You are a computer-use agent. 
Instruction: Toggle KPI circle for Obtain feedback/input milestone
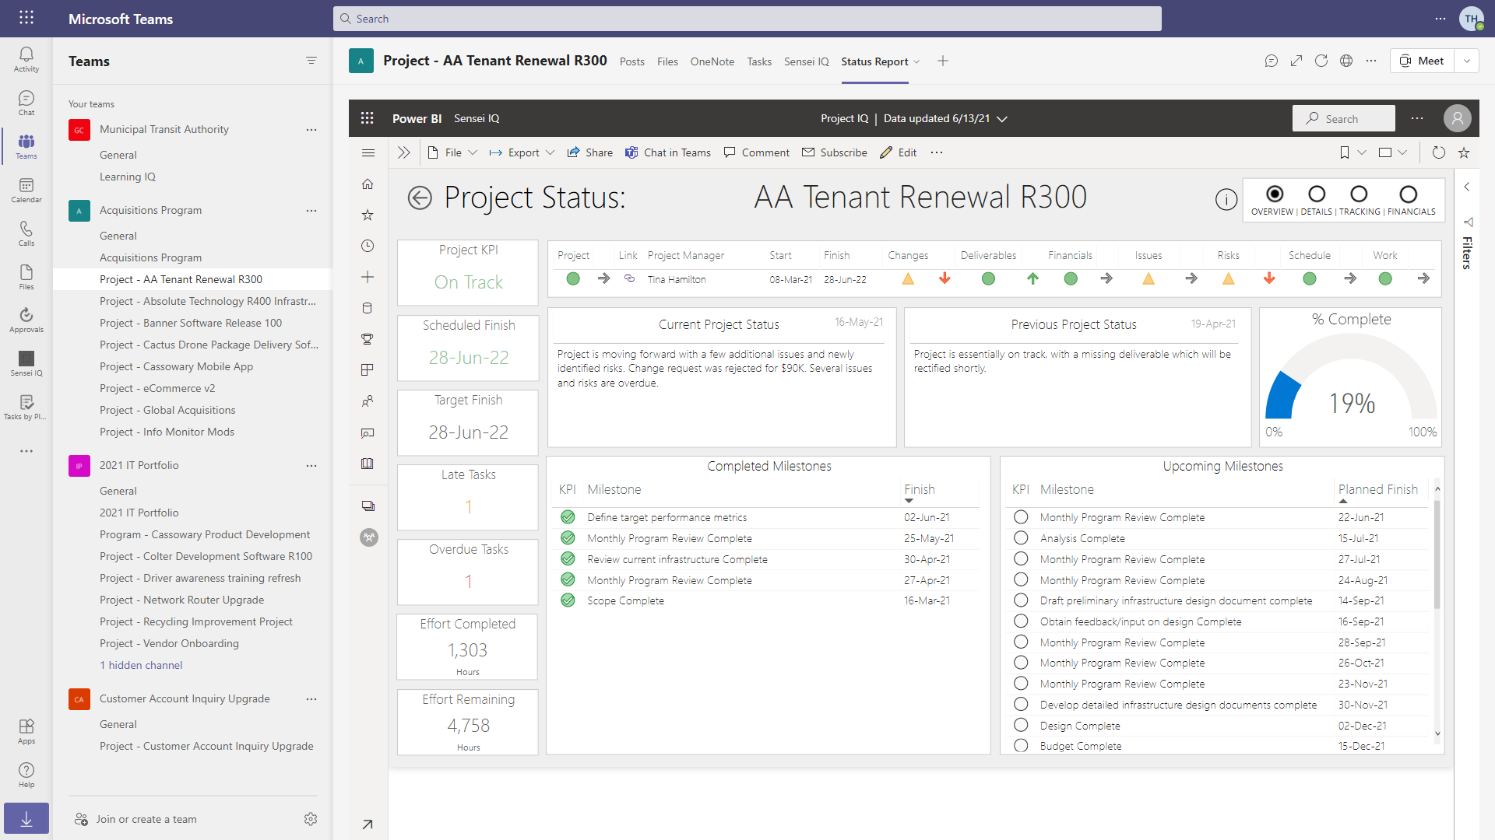click(1021, 621)
